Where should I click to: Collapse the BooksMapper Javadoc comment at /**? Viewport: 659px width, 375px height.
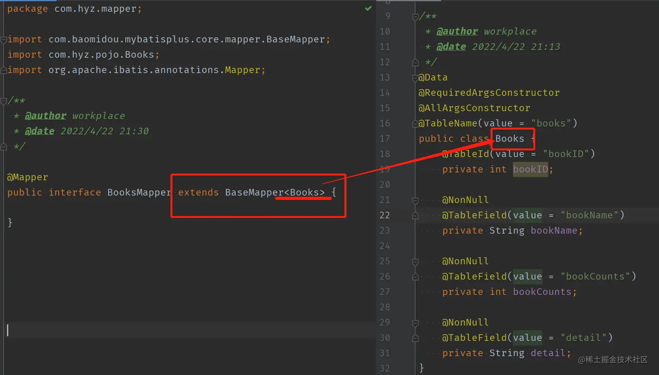coord(3,101)
